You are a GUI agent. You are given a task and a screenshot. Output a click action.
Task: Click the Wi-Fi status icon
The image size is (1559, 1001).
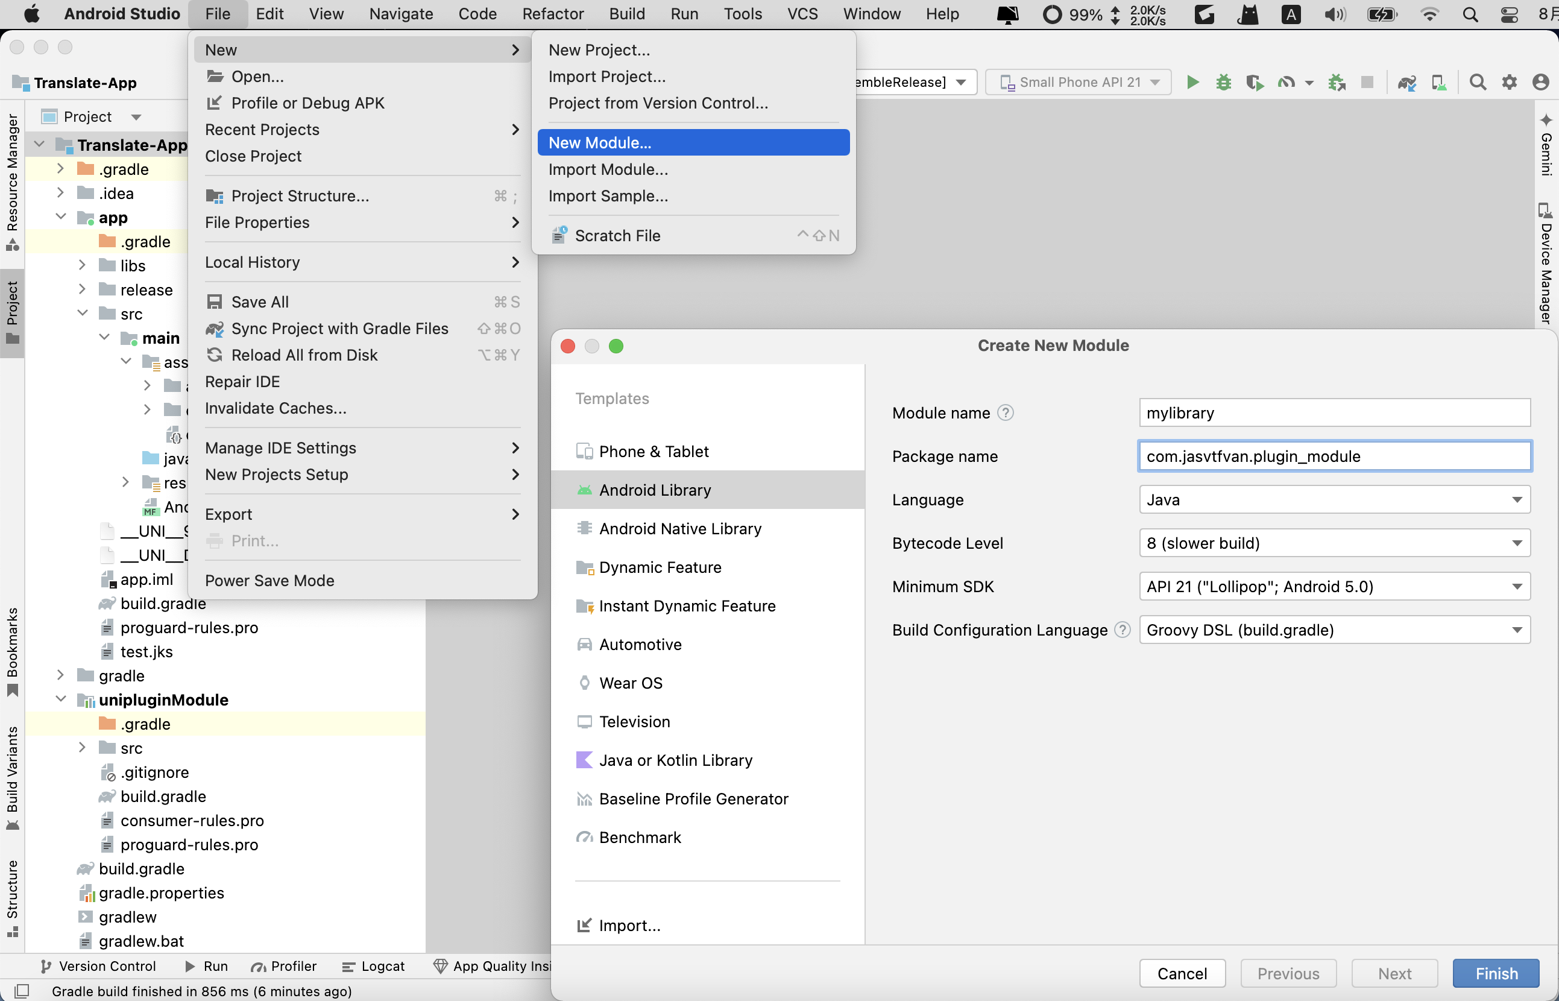point(1429,14)
